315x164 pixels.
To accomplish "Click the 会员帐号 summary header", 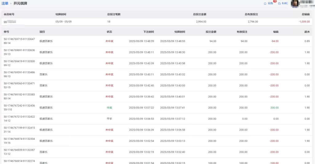I will tap(9, 14).
